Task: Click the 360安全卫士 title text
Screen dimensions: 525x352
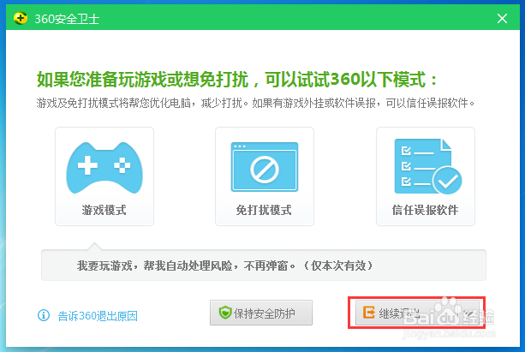Action: coord(67,19)
